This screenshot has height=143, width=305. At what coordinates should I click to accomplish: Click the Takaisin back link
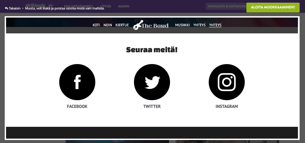(13, 8)
